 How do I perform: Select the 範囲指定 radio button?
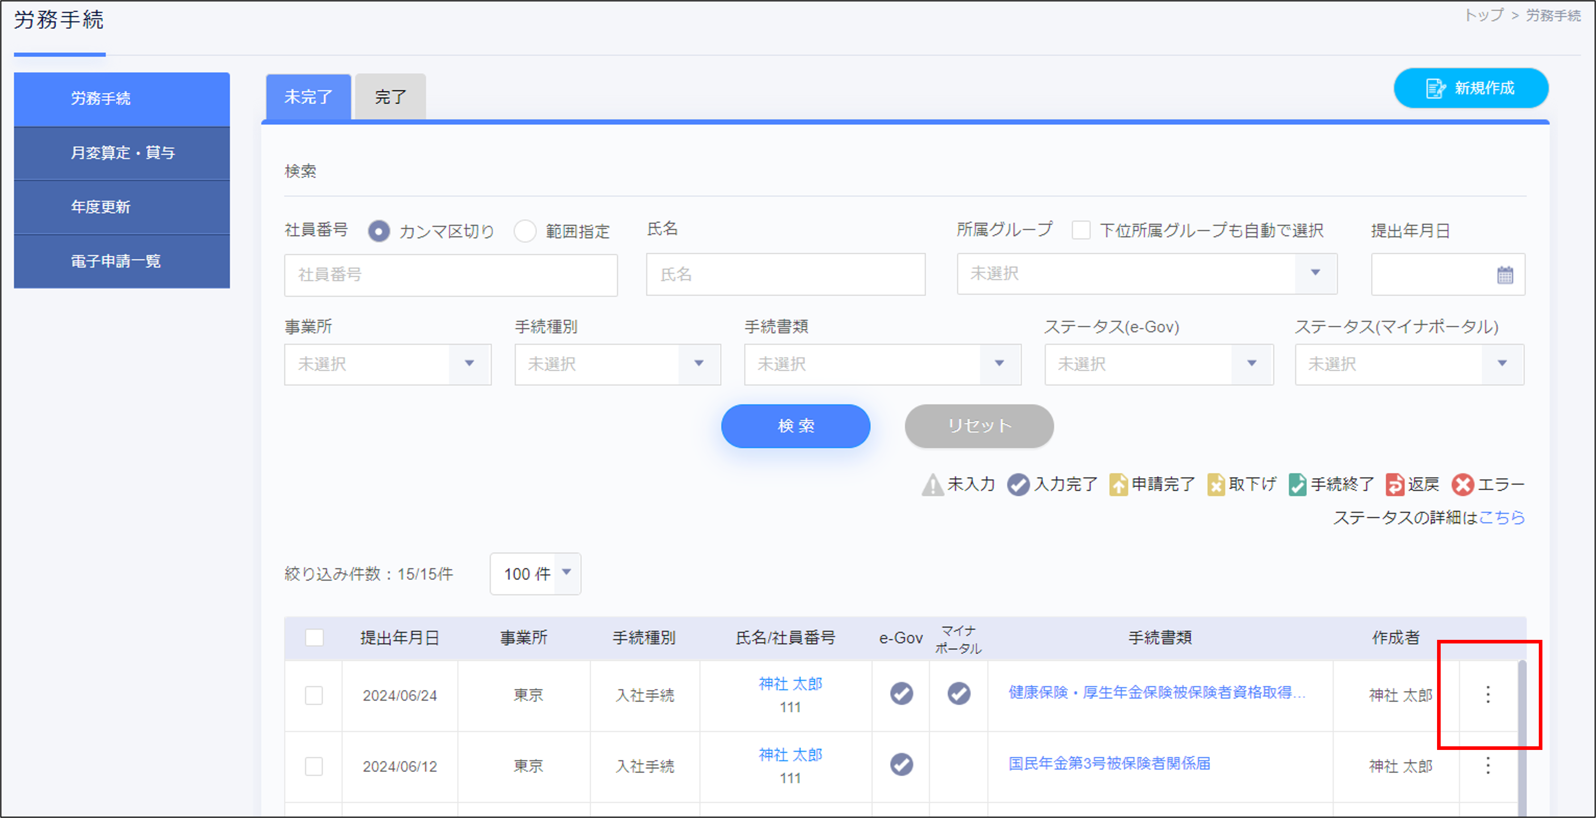[525, 231]
